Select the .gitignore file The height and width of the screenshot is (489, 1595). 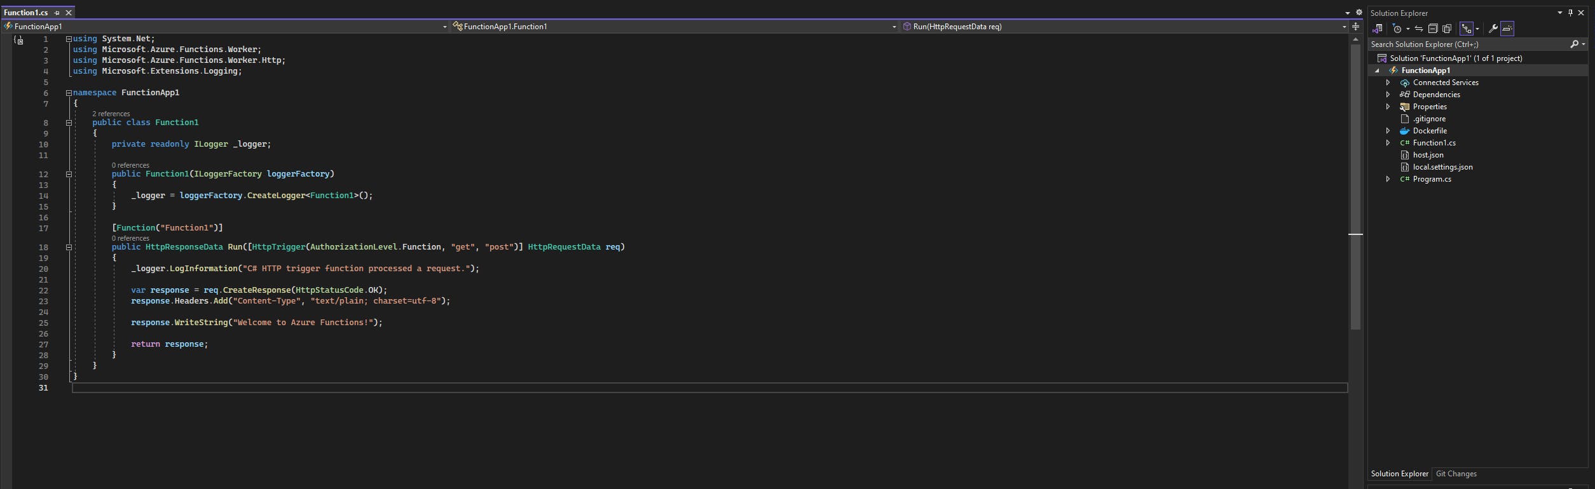coord(1429,119)
